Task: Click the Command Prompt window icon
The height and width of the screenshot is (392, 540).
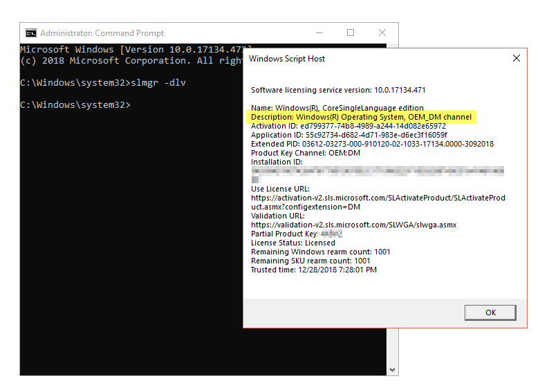Action: click(31, 33)
